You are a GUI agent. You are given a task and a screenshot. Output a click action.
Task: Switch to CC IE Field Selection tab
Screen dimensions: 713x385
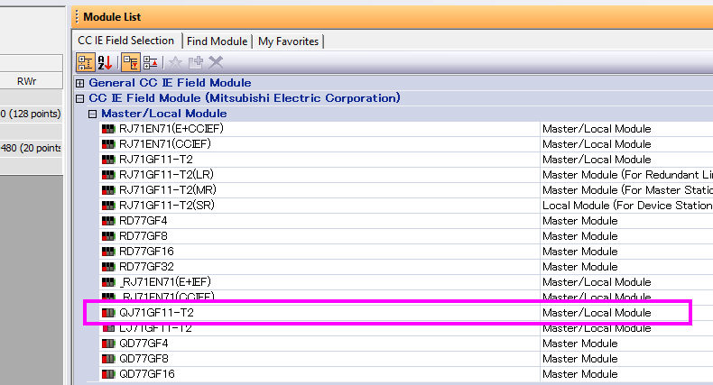[x=126, y=41]
